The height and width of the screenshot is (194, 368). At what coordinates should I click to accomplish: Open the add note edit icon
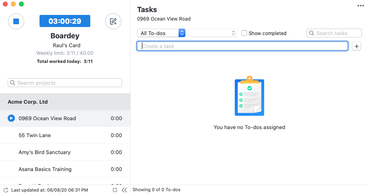pyautogui.click(x=113, y=21)
